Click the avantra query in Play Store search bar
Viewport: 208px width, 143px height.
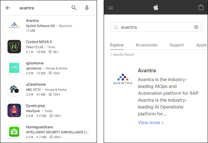pyautogui.click(x=27, y=8)
